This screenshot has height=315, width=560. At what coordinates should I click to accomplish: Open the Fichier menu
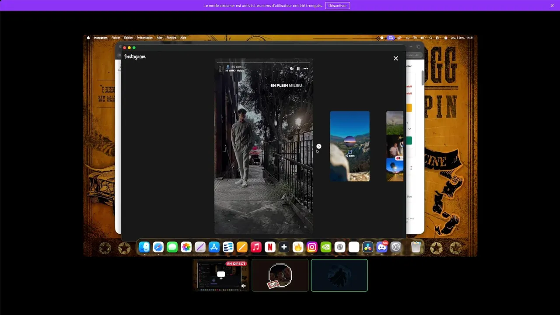(115, 38)
